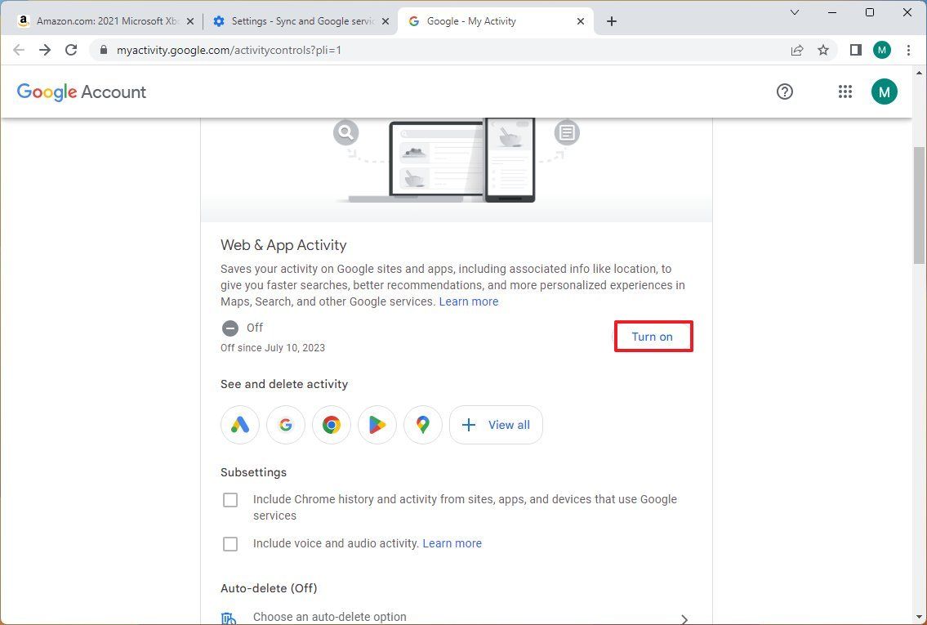The height and width of the screenshot is (625, 927).
Task: Open the browser tab list dropdown chevron
Action: [794, 12]
